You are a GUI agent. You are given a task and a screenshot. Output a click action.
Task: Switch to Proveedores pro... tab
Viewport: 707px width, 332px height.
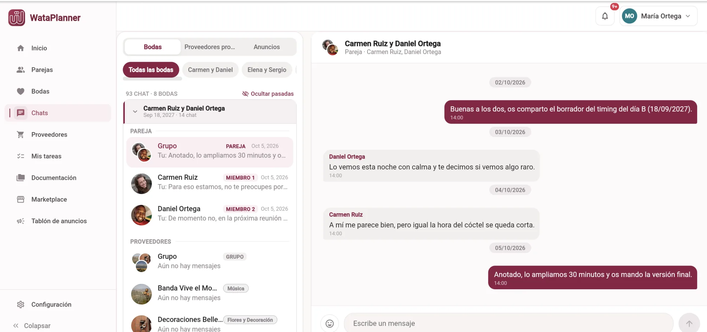coord(210,47)
